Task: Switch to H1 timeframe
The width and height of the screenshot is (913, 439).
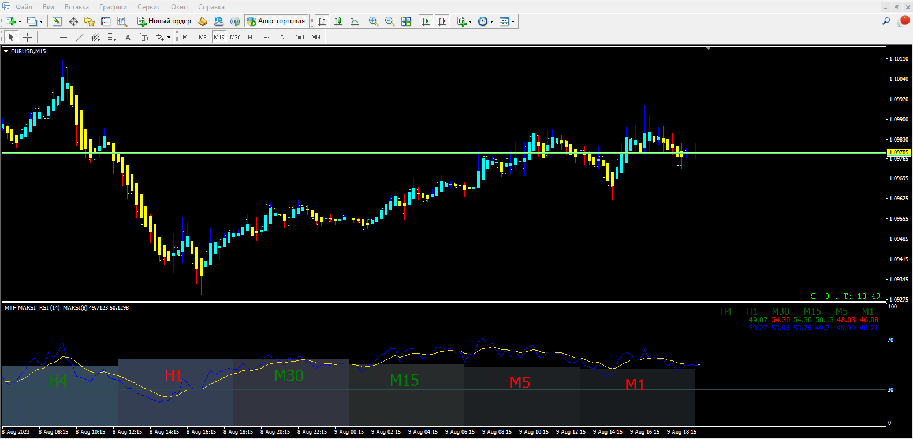Action: (251, 37)
